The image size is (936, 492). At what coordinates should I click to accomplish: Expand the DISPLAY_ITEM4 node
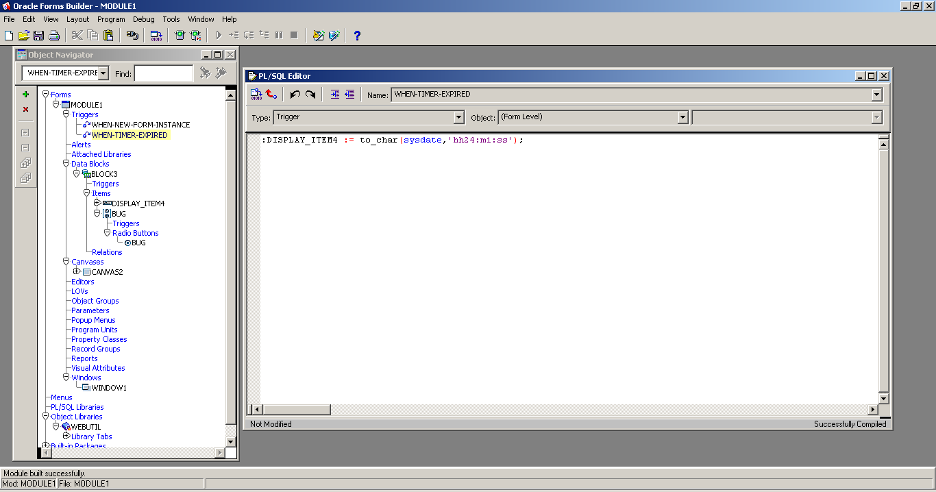pos(97,203)
